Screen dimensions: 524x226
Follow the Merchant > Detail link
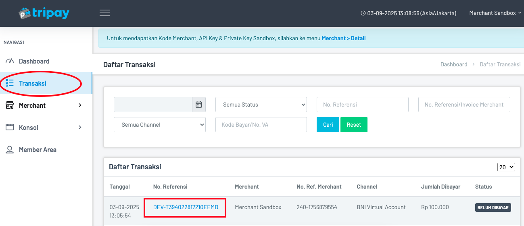pos(343,39)
